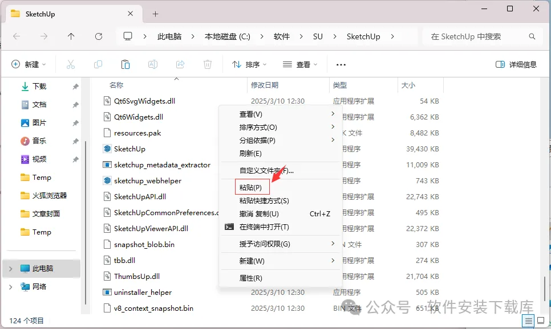Sort by 类型 column header

click(x=340, y=85)
